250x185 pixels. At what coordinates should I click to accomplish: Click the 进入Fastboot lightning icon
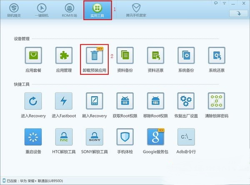(x=64, y=101)
